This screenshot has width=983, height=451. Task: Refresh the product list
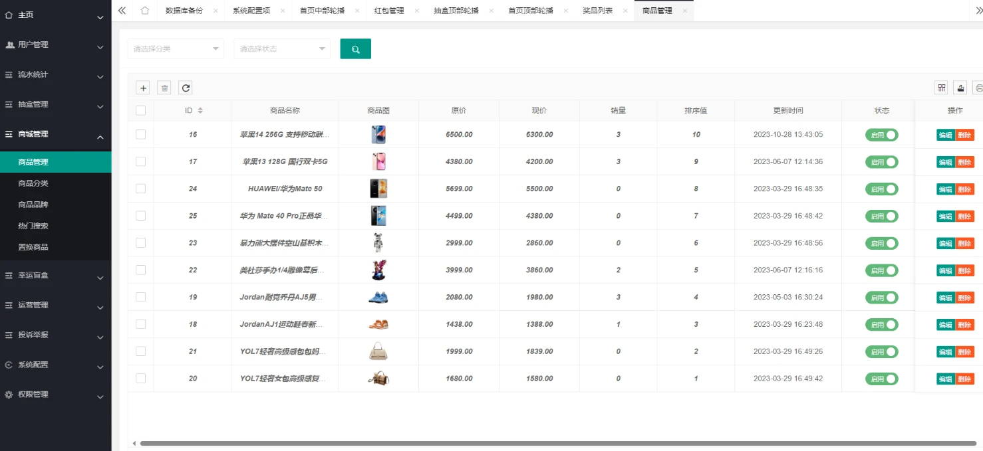[186, 87]
